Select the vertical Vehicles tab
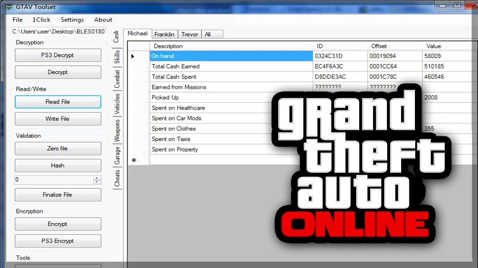 coord(117,104)
